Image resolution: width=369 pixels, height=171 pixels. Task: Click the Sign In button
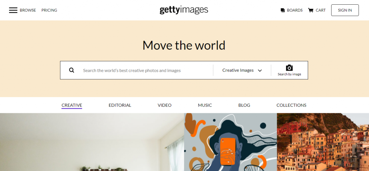click(345, 10)
